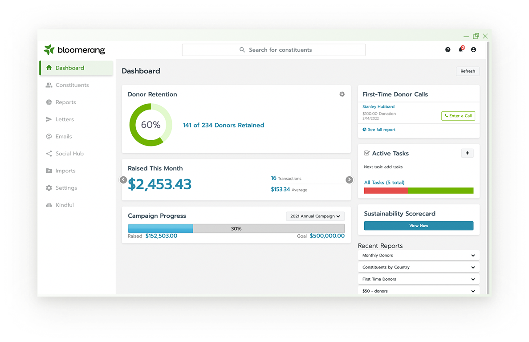Open the notifications bell icon
This screenshot has width=529, height=342.
click(461, 49)
